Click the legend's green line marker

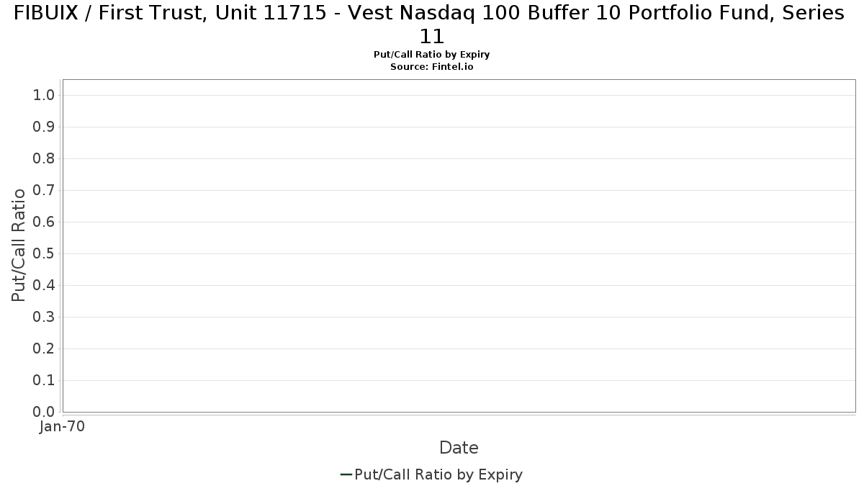coord(346,474)
